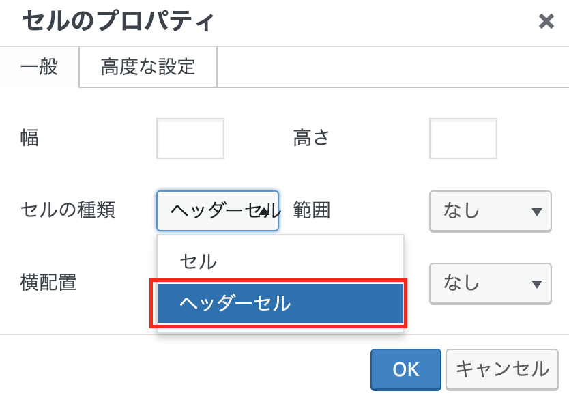The width and height of the screenshot is (569, 400).
Task: Open the なし dropdown below 範囲
Action: [x=490, y=283]
